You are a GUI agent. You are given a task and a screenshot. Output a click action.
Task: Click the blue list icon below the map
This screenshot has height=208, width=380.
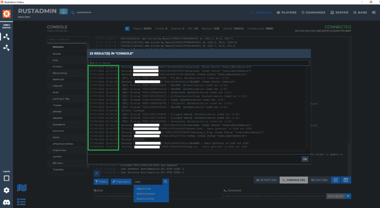22,201
